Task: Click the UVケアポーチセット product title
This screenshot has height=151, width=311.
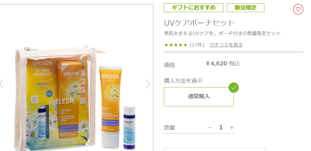Action: pos(199,23)
